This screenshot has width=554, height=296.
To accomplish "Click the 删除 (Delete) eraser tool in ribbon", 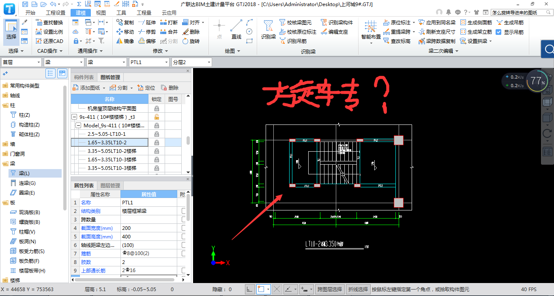I will [x=191, y=32].
